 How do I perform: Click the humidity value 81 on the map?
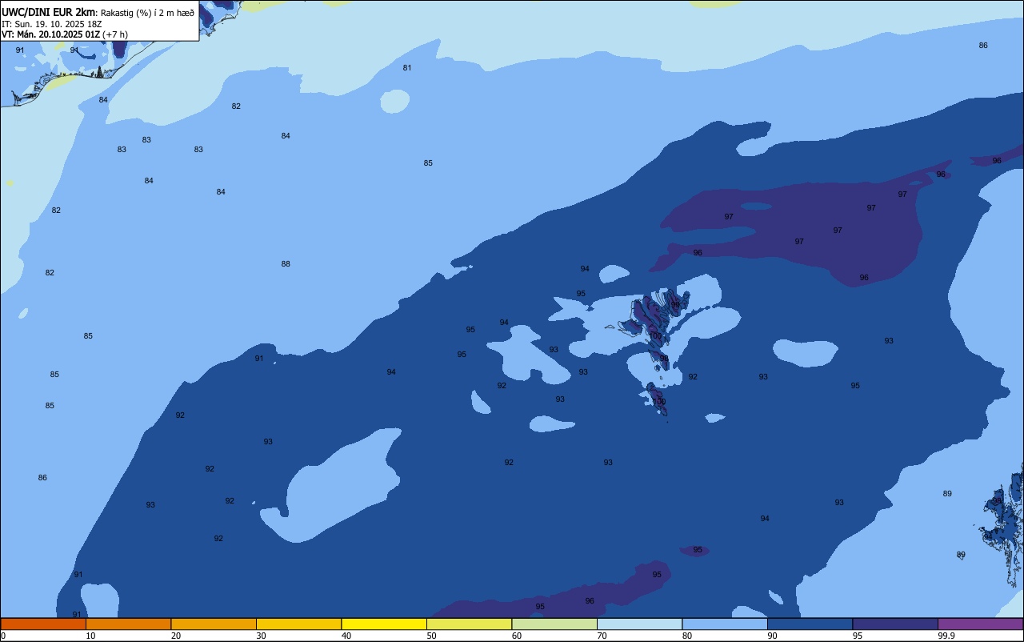click(x=407, y=68)
